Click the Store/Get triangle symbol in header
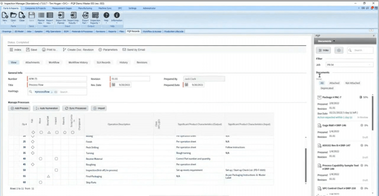The height and width of the screenshot is (196, 379). click(x=49, y=132)
